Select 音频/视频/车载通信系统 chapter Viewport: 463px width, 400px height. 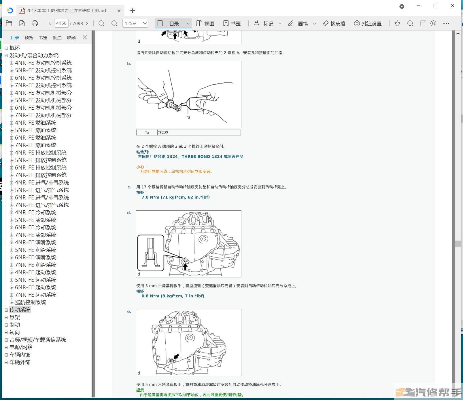(x=38, y=340)
